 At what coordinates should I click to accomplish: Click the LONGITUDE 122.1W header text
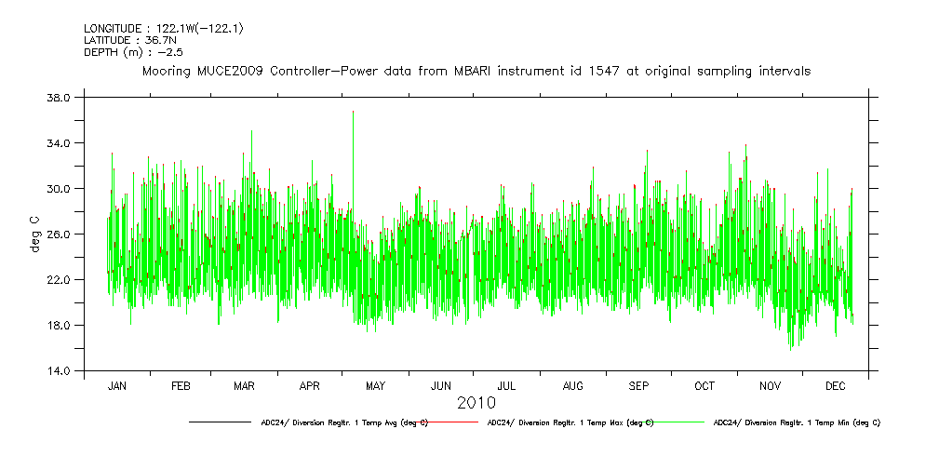(164, 29)
